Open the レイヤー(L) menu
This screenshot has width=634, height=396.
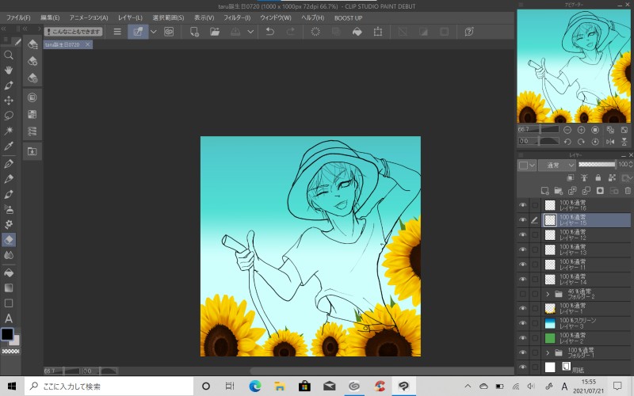130,17
